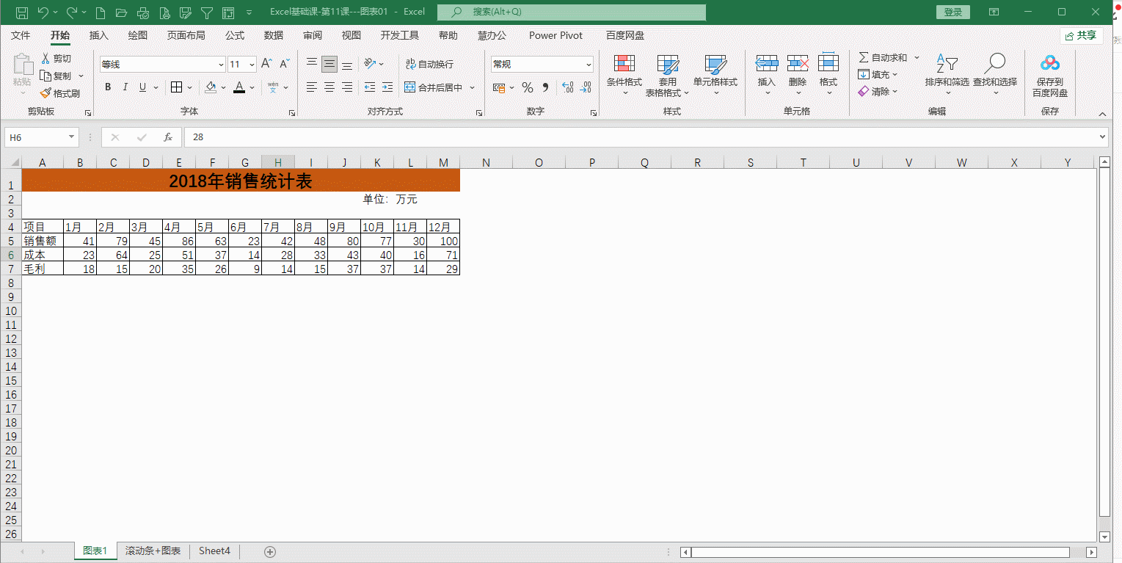Image resolution: width=1122 pixels, height=563 pixels.
Task: Click the search box in title bar
Action: pos(572,12)
